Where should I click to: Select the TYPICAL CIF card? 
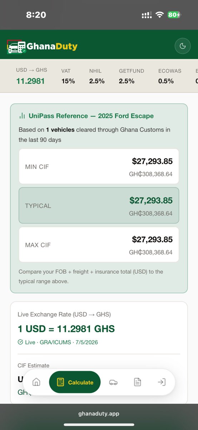99,206
